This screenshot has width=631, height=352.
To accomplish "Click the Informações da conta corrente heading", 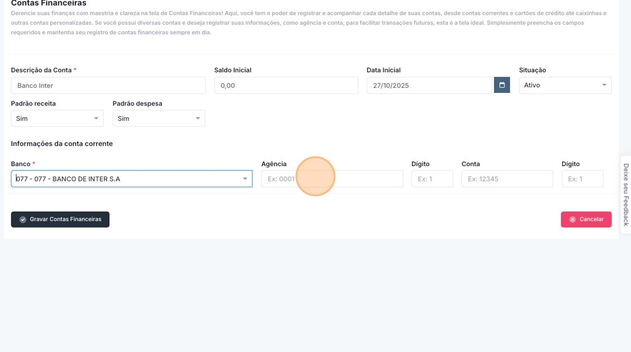I will 62,144.
